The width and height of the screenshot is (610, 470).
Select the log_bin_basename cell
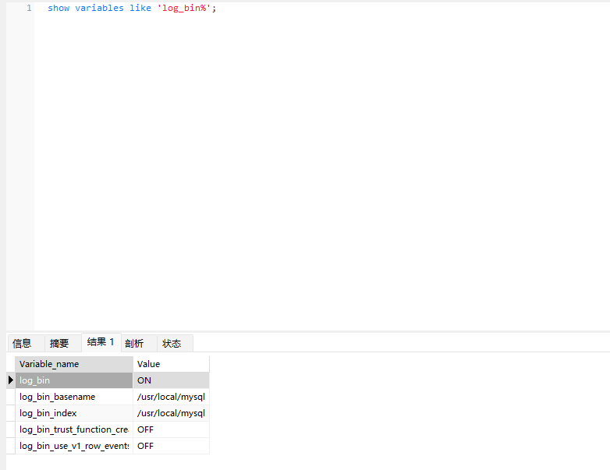(74, 397)
